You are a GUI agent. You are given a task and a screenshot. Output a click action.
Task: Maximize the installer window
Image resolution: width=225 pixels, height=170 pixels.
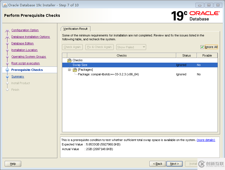[209, 5]
